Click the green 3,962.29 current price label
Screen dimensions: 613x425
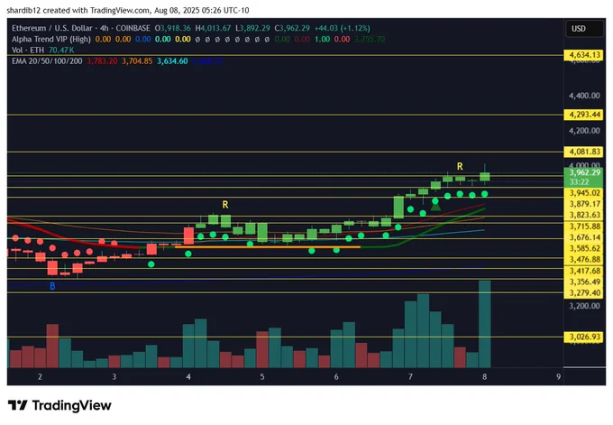pos(584,172)
